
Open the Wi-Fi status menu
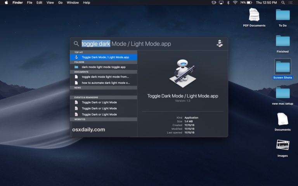[x=235, y=3]
